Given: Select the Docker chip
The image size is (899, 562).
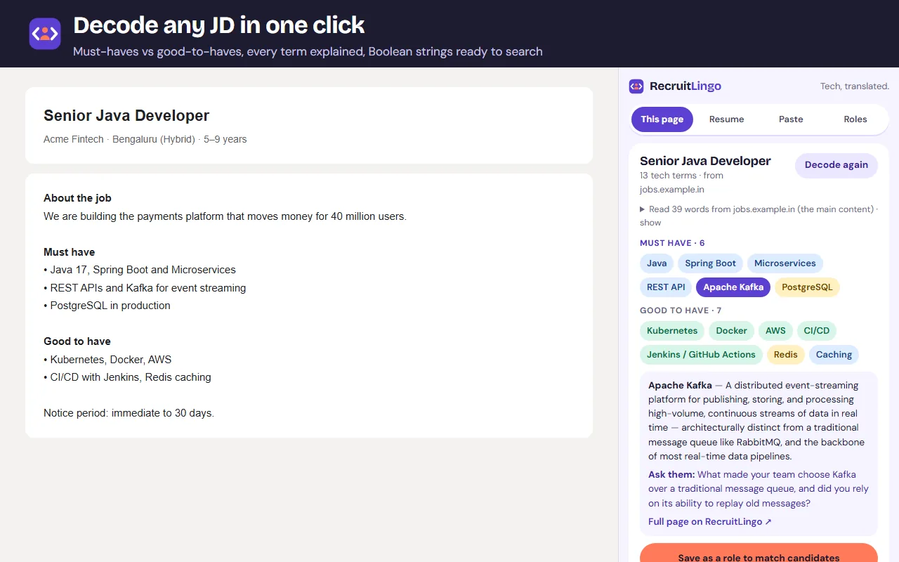Looking at the screenshot, I should 732,331.
